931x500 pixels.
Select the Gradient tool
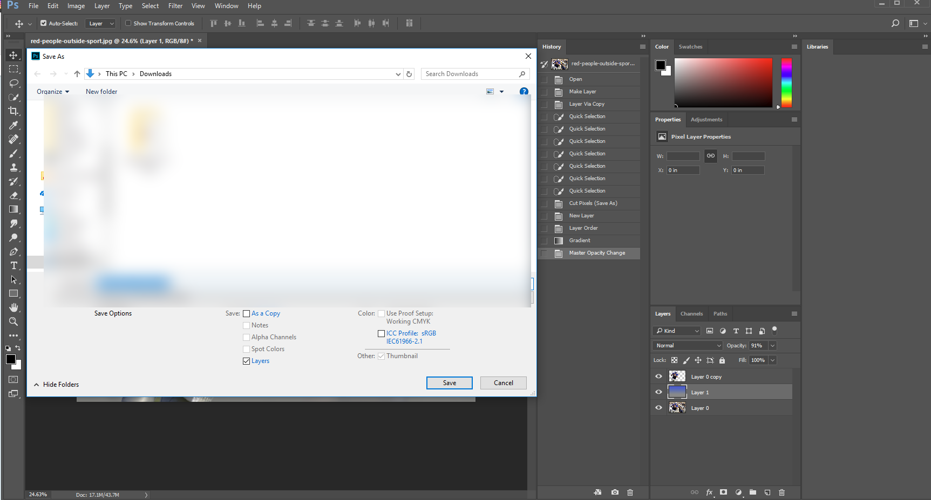pyautogui.click(x=13, y=209)
